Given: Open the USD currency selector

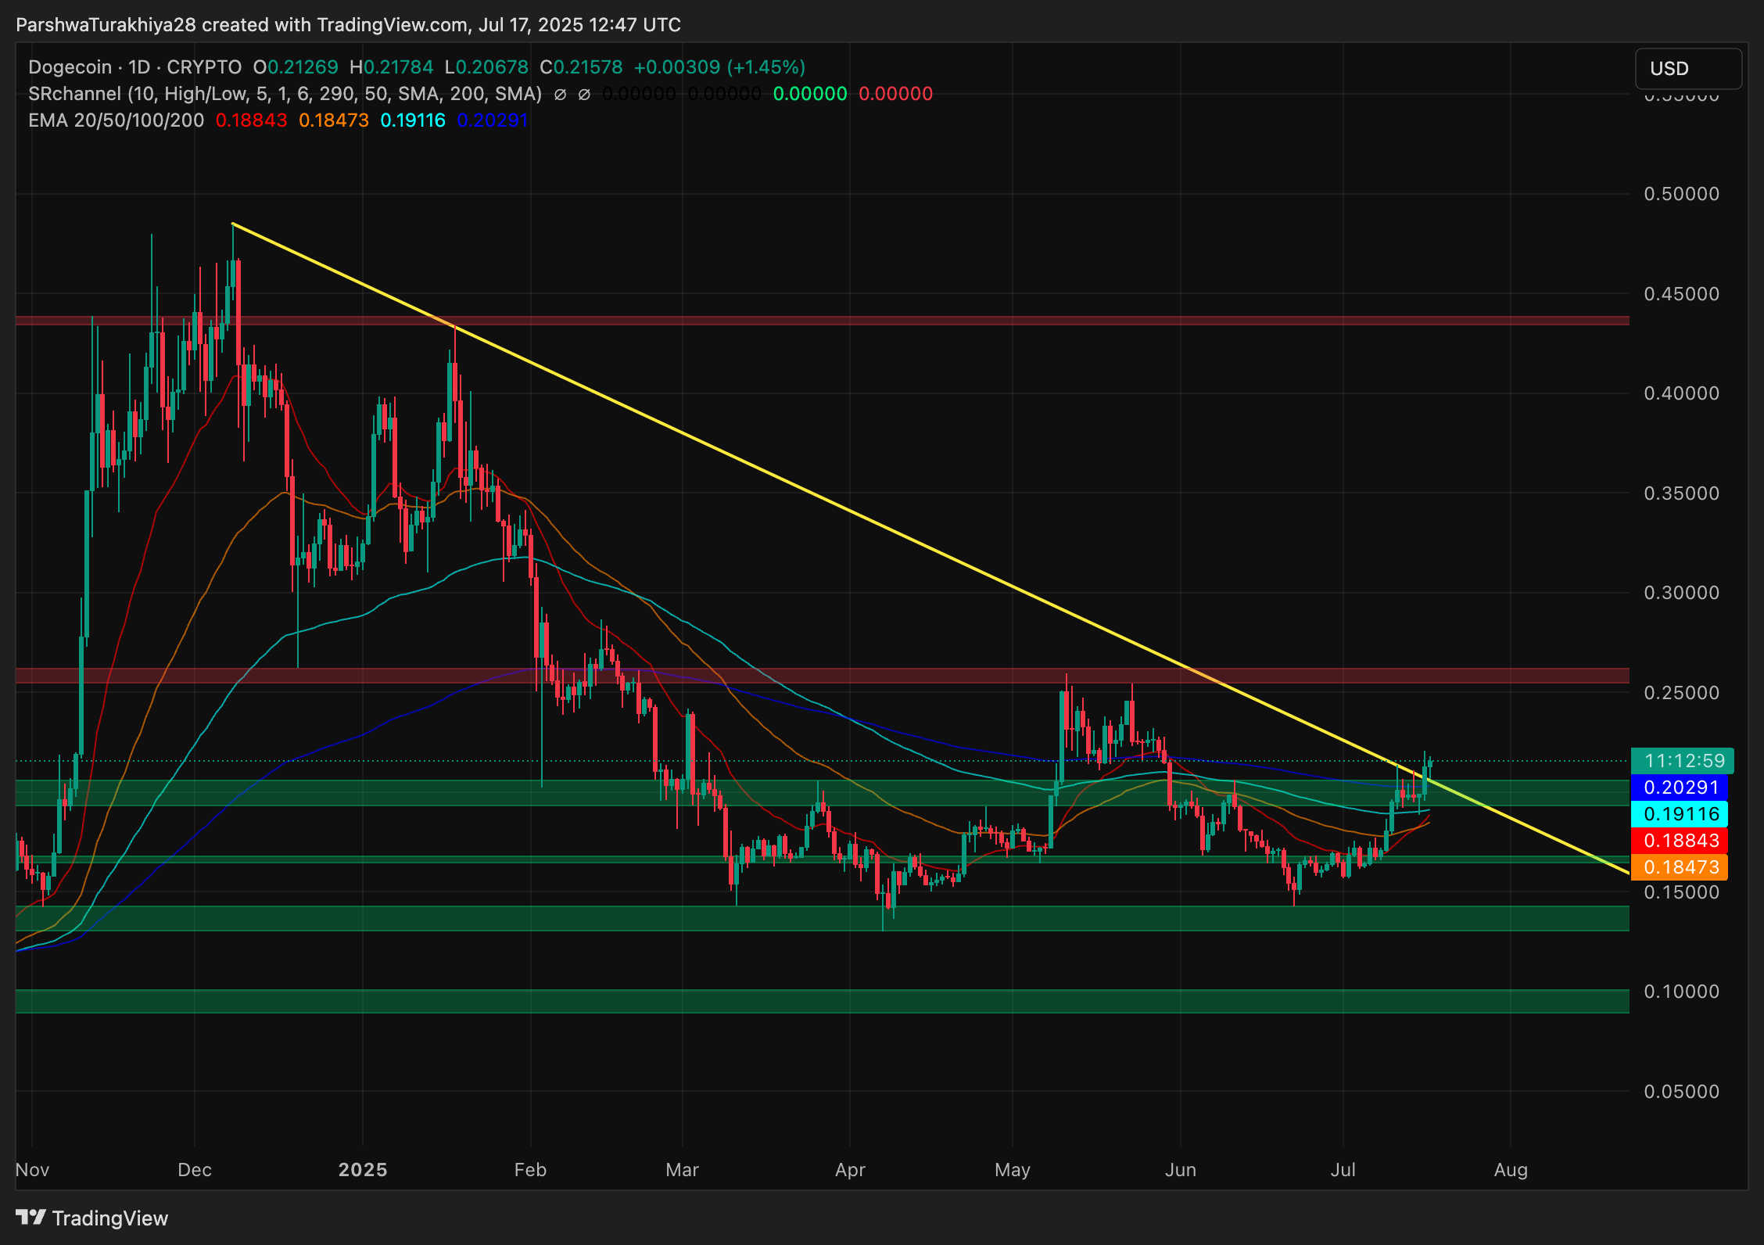Looking at the screenshot, I should [1687, 69].
